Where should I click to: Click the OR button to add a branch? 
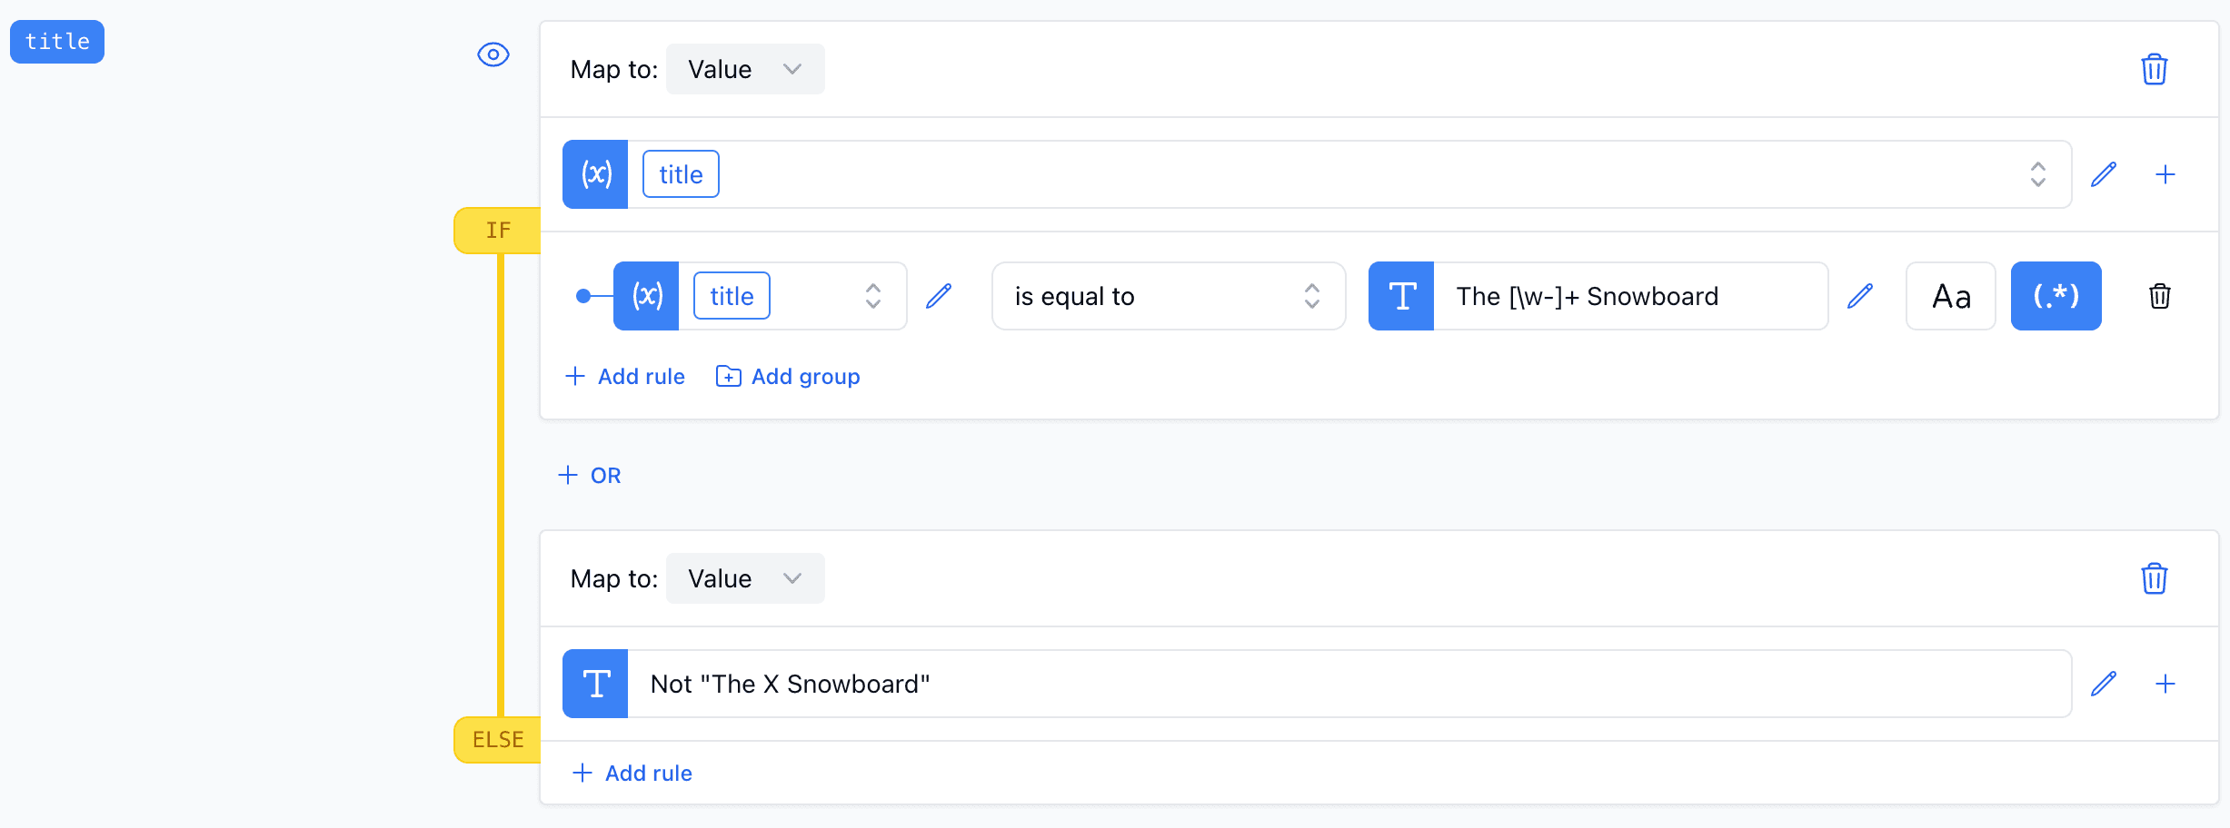[589, 475]
